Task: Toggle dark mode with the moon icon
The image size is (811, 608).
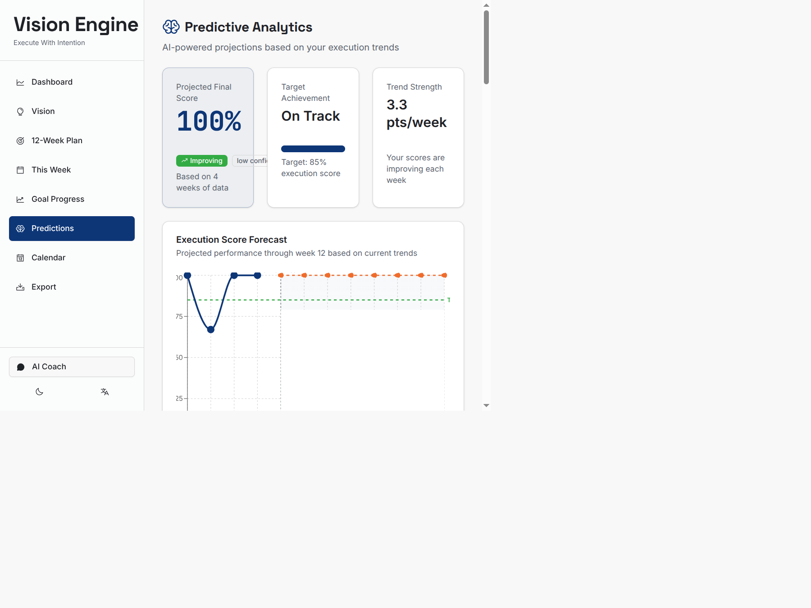Action: [40, 392]
